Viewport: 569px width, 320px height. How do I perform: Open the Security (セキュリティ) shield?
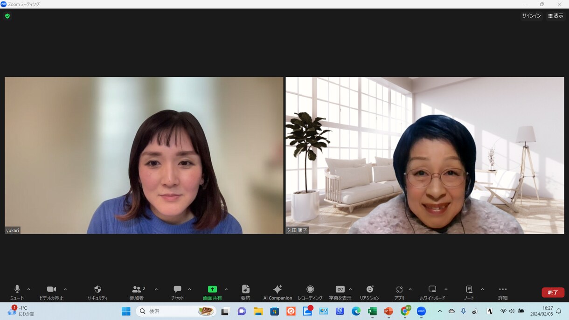tap(97, 292)
